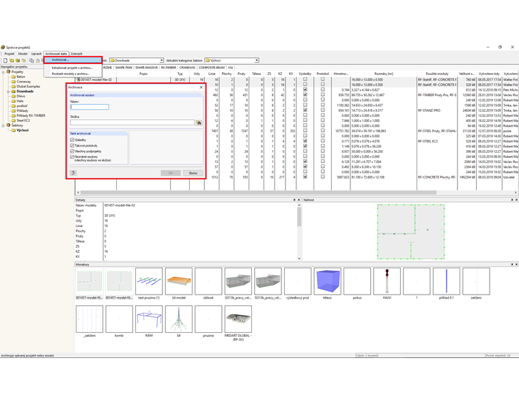The width and height of the screenshot is (519, 403).
Task: Click the folder browse icon beside Složka field
Action: click(x=199, y=123)
